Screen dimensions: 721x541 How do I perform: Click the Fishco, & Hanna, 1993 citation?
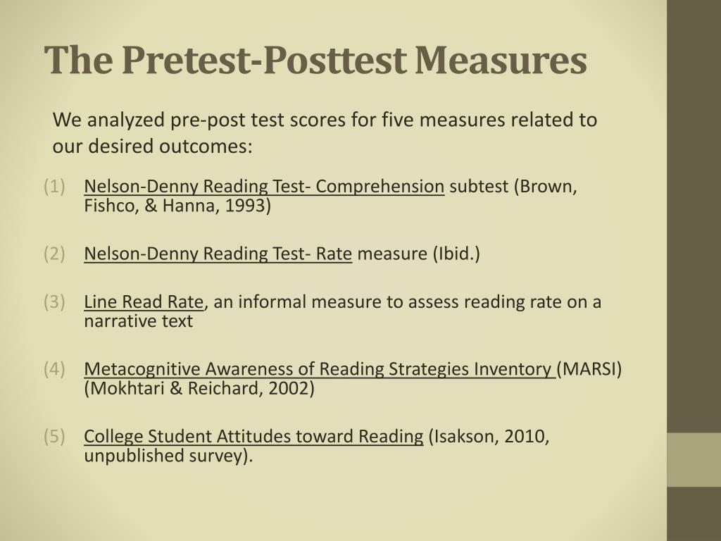177,206
